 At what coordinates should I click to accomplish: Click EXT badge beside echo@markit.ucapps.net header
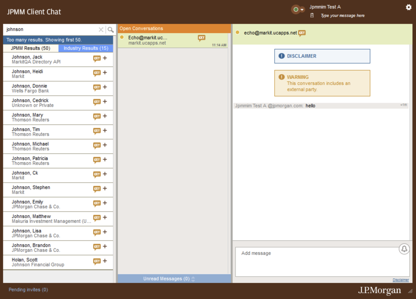(302, 33)
